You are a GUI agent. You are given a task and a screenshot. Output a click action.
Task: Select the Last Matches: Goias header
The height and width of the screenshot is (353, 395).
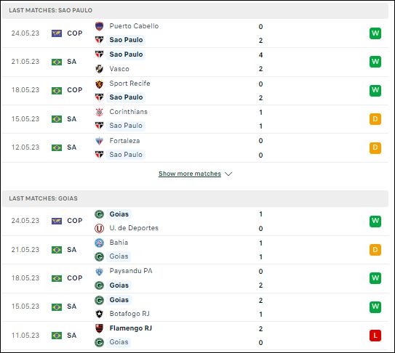point(195,198)
